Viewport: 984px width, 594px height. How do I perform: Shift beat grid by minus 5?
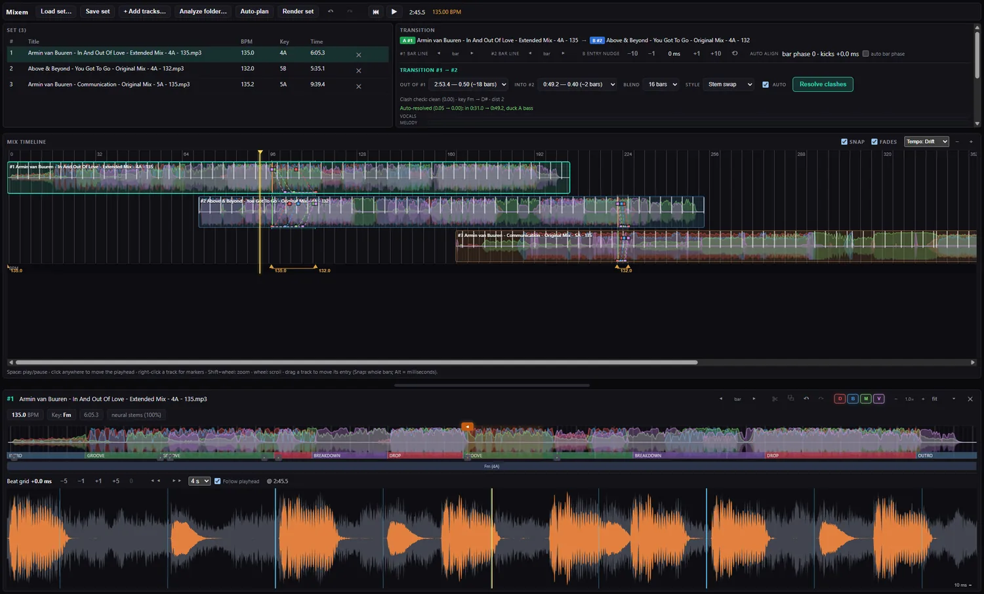point(64,481)
